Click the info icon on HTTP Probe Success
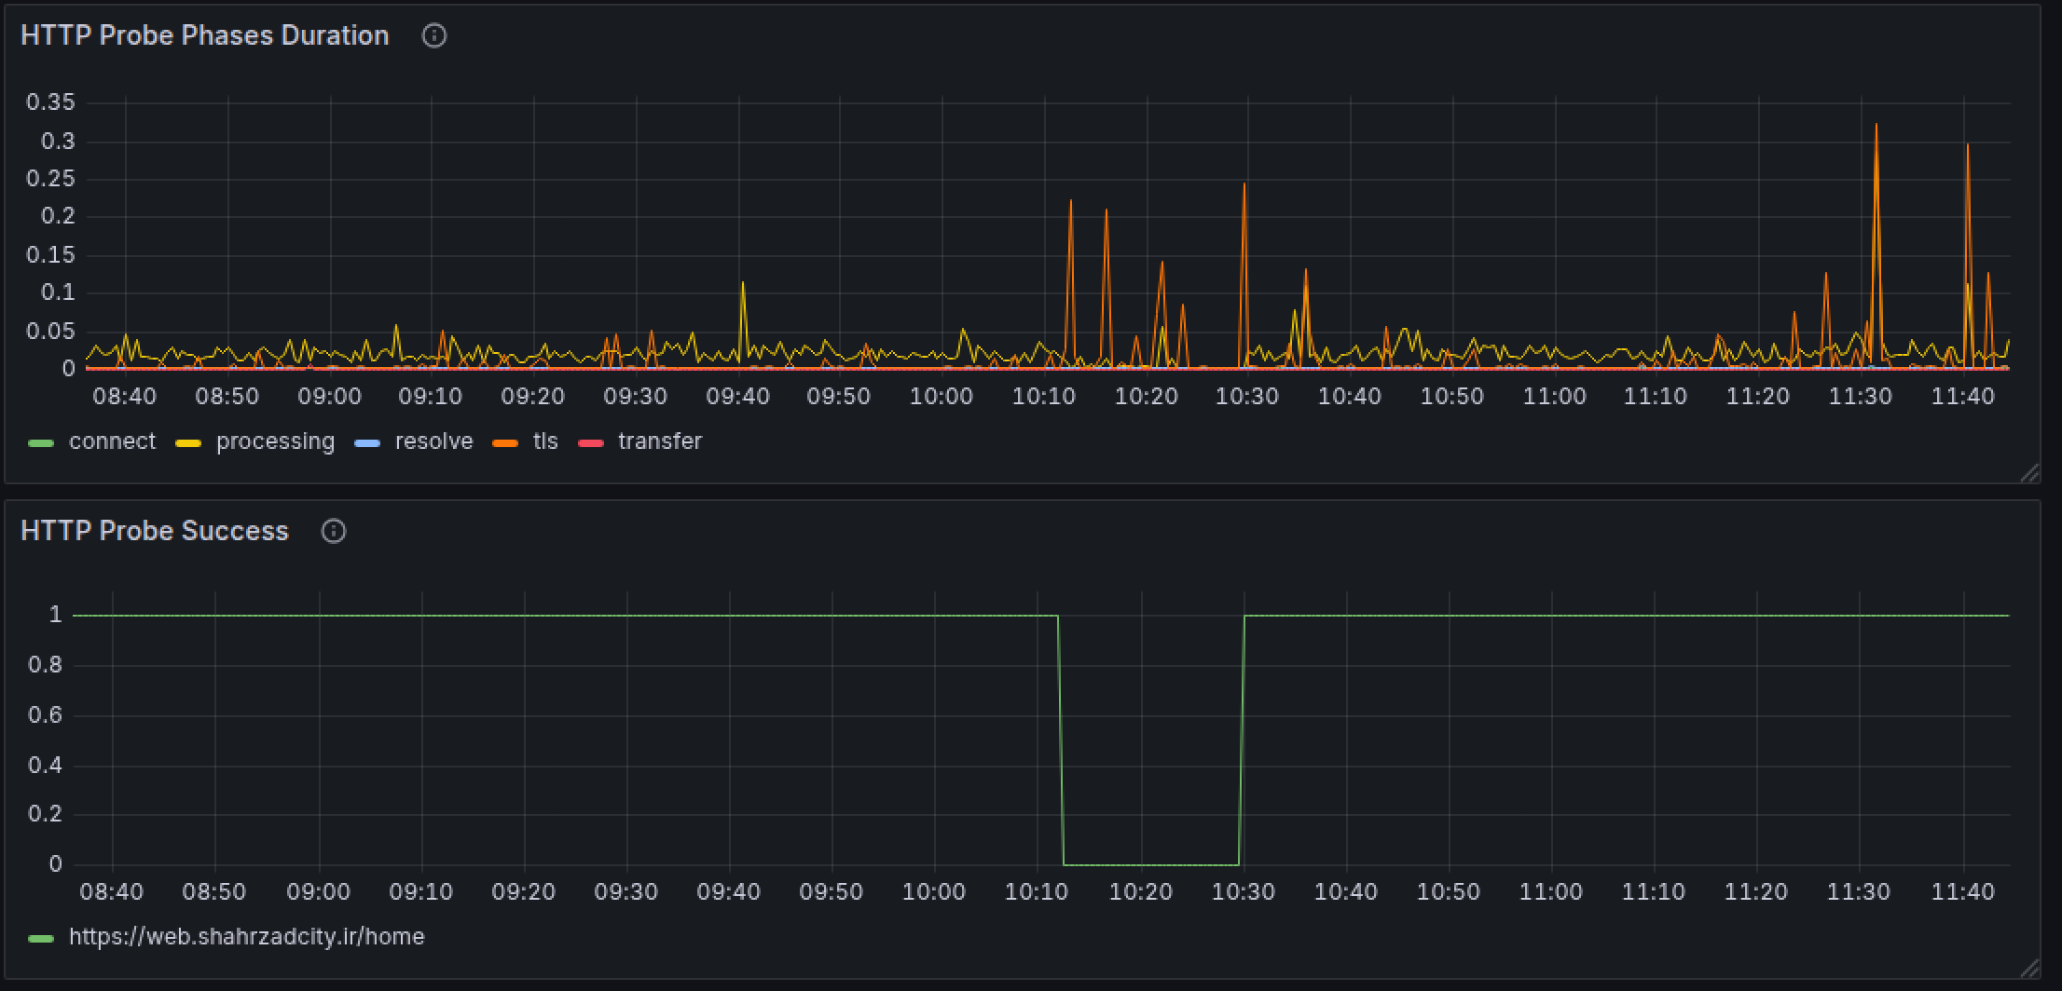 click(334, 531)
